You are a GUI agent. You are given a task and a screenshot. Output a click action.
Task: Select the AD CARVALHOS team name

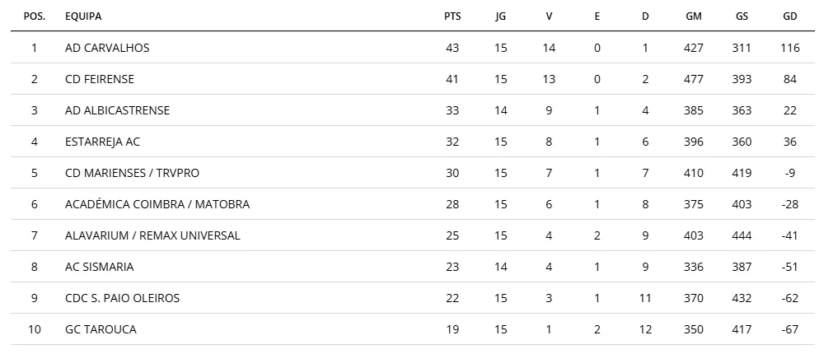(107, 48)
